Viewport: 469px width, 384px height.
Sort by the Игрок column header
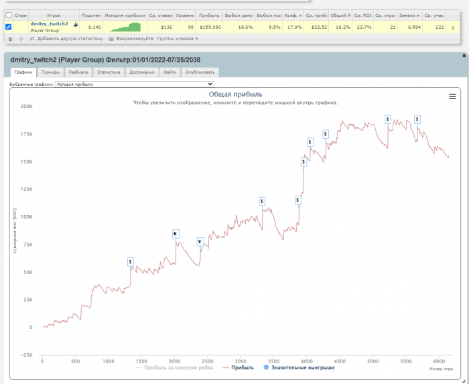[x=54, y=15]
